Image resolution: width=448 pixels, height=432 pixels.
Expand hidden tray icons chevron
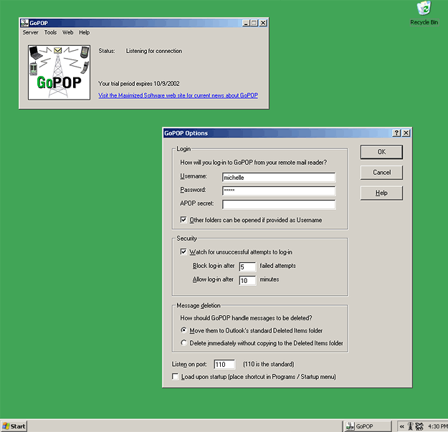click(x=401, y=426)
